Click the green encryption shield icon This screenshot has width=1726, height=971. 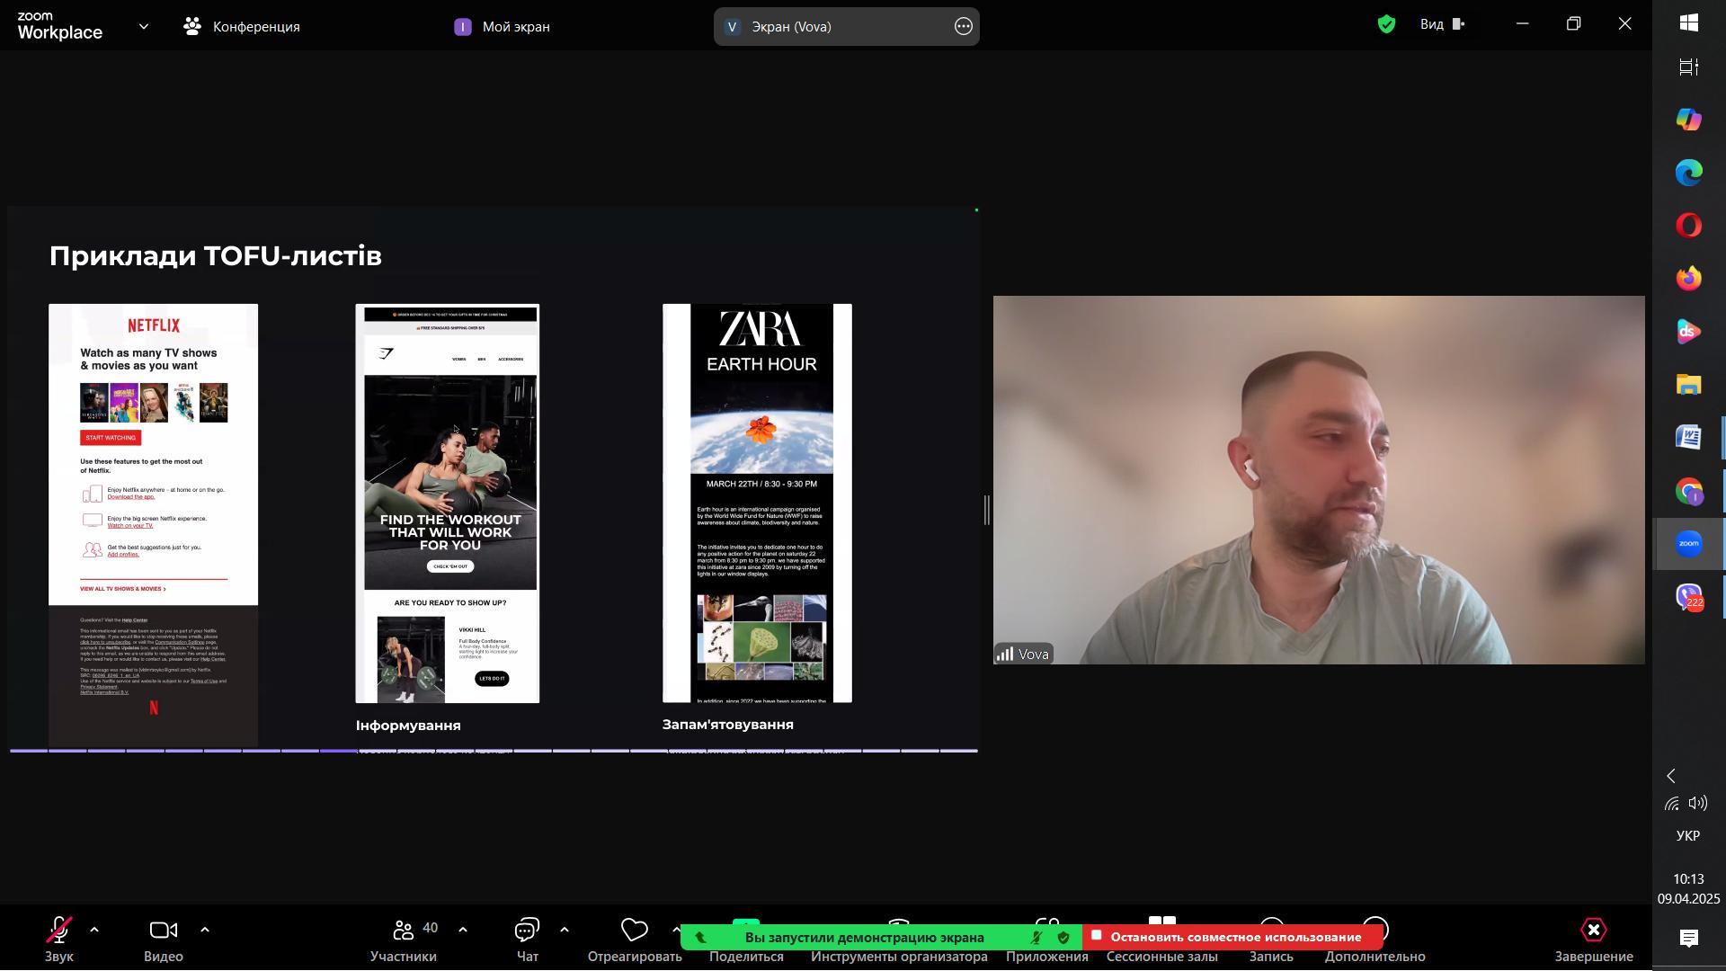tap(1386, 25)
